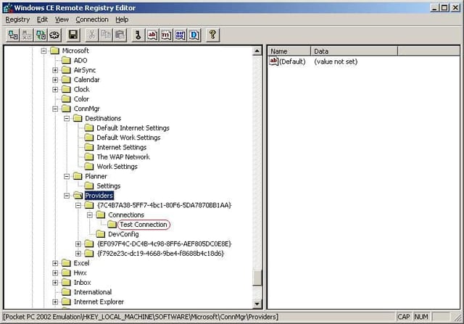Screen dimensions: 464x324
Task: Click the registry path in status bar
Action: tap(141, 317)
